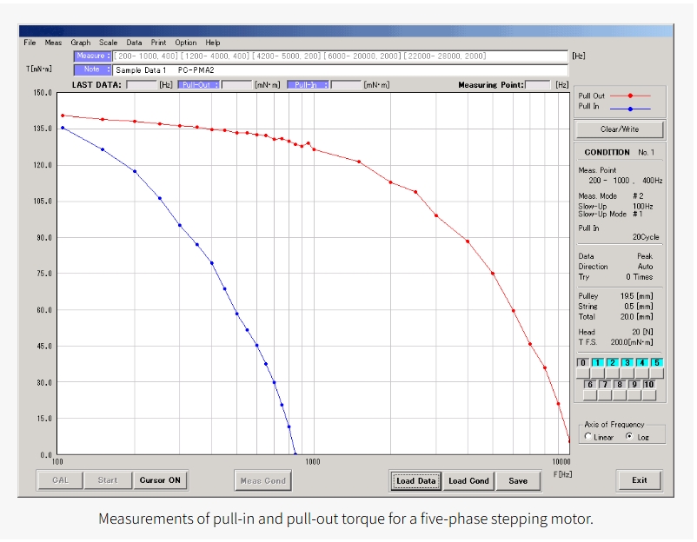Image resolution: width=697 pixels, height=542 pixels.
Task: Click the Measure label button
Action: pyautogui.click(x=92, y=56)
